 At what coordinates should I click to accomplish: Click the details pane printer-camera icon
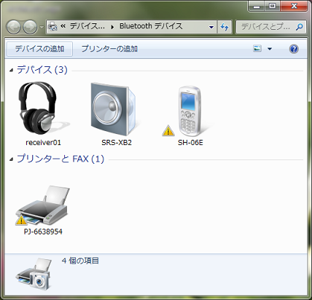point(34,274)
